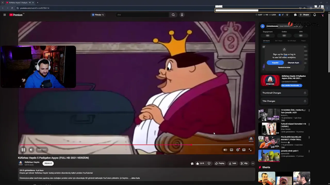The width and height of the screenshot is (330, 185).
Task: Open the Küfürbaz Haydo thumbnail in analytics panel
Action: click(x=270, y=80)
